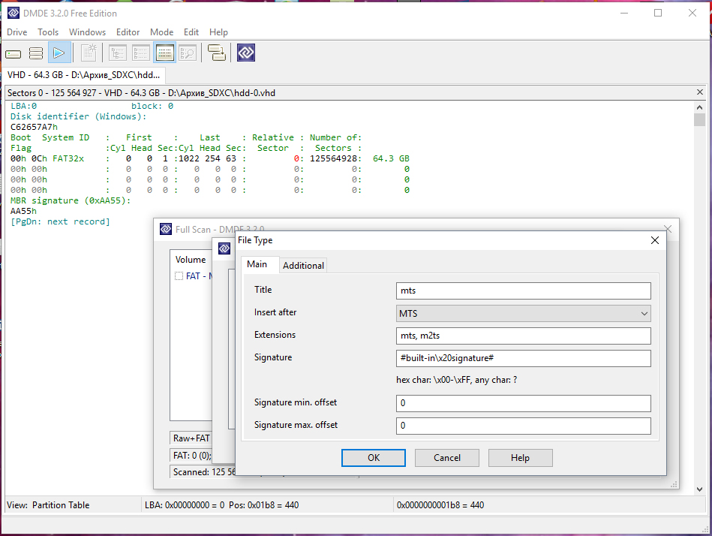Viewport: 712px width, 536px height.
Task: Click the Full Scan play icon
Action: (x=59, y=53)
